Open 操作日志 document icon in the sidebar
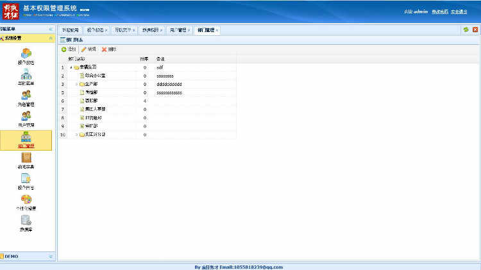The height and width of the screenshot is (270, 481). coord(26,178)
